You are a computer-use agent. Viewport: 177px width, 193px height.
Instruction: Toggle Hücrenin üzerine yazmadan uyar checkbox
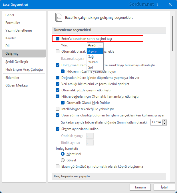pos(63,71)
